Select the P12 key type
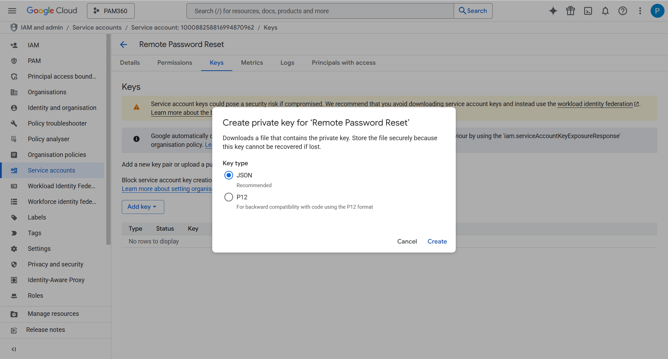The image size is (668, 359). click(229, 197)
